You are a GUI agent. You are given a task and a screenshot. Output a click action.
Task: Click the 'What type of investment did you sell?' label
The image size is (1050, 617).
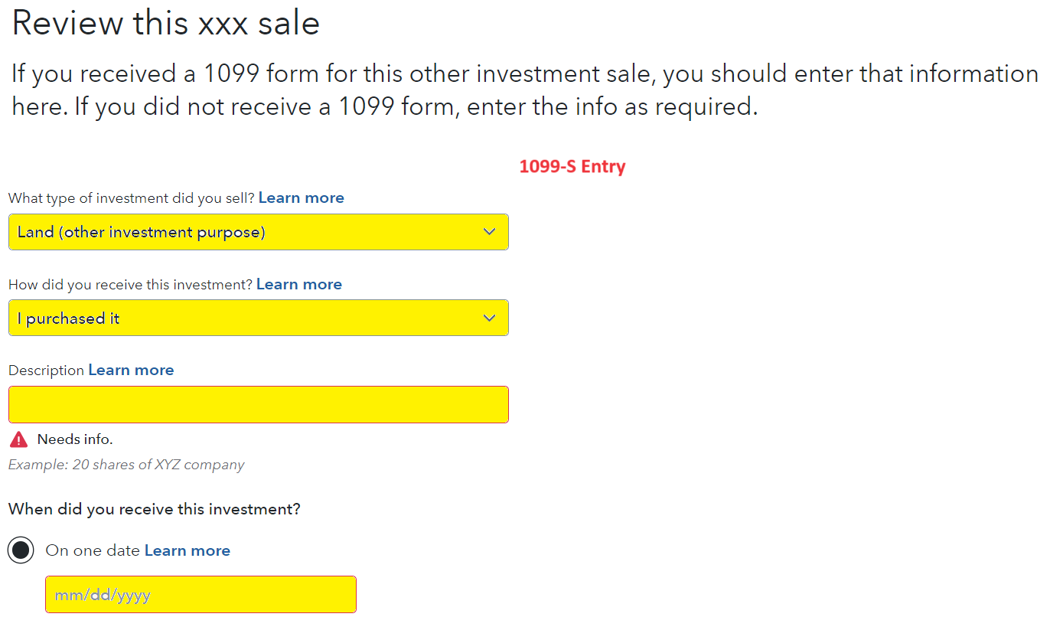(132, 198)
